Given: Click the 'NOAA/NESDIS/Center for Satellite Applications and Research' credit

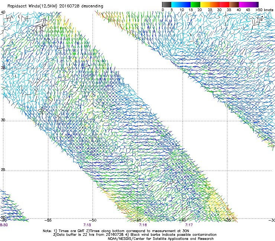Looking at the screenshot, I should click(161, 239).
